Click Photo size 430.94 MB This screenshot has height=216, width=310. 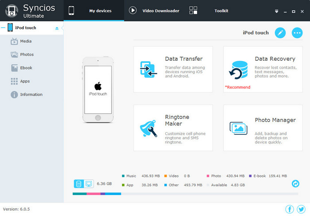click(x=235, y=176)
